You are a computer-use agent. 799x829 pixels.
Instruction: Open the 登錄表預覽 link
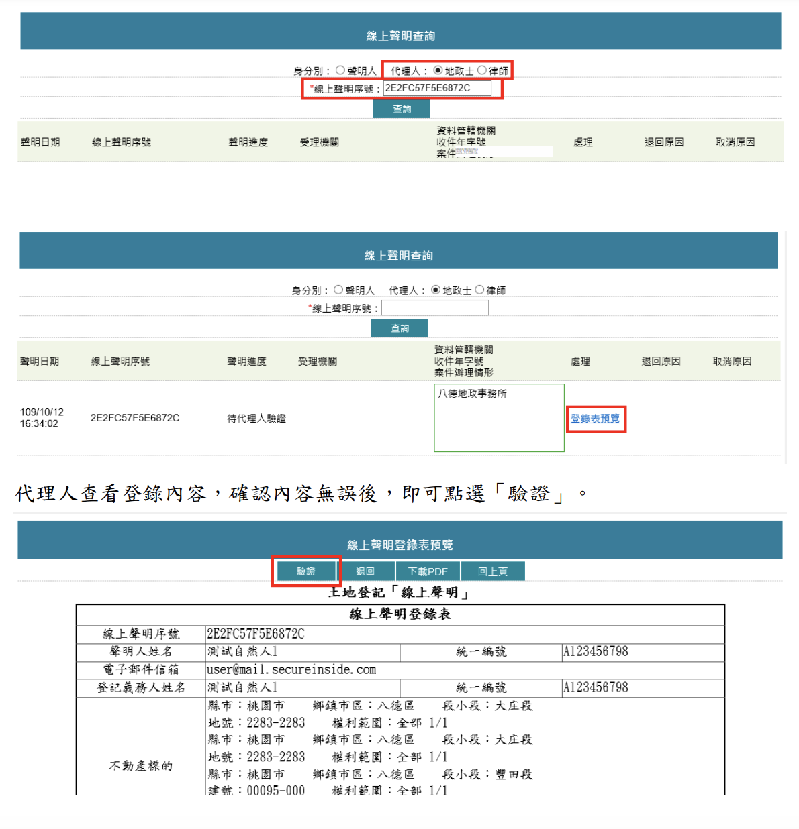595,419
